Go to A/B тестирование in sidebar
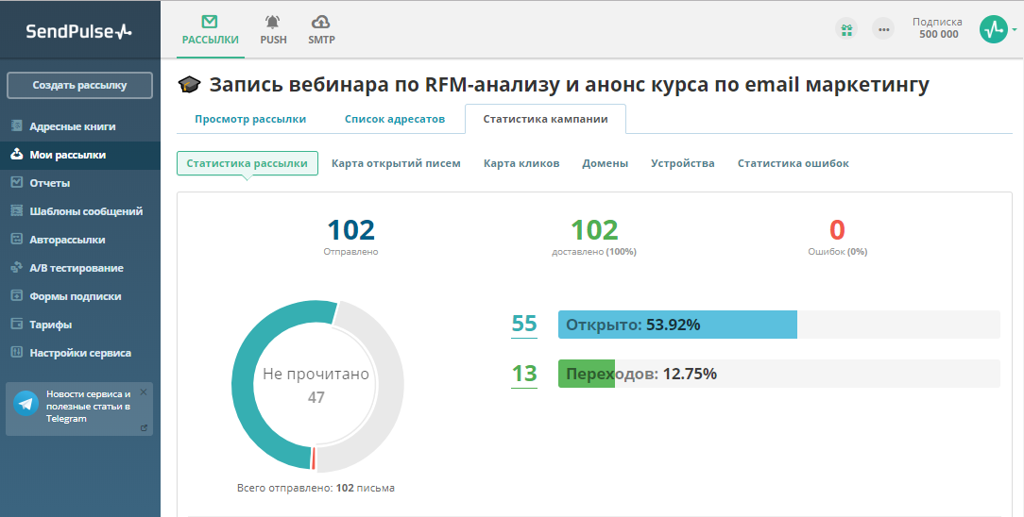Screen dimensions: 1024x517 [x=77, y=268]
